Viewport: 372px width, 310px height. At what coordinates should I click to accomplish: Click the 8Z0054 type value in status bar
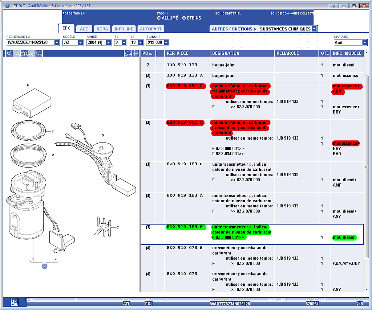tap(312, 304)
